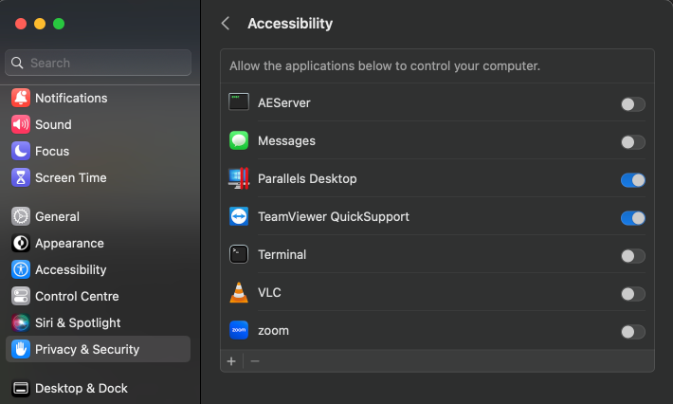The image size is (673, 404).
Task: Select the Messages row label
Action: [286, 140]
